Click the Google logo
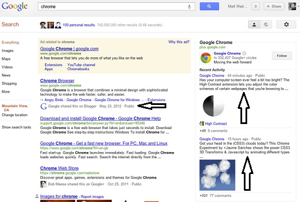The height and width of the screenshot is (202, 300). 15,6
